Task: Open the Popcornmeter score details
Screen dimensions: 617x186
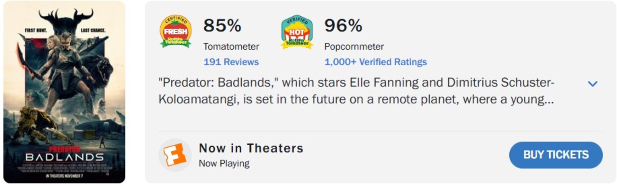Action: tap(343, 26)
